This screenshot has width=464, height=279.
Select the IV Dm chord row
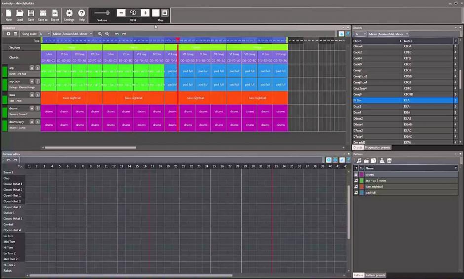click(405, 100)
